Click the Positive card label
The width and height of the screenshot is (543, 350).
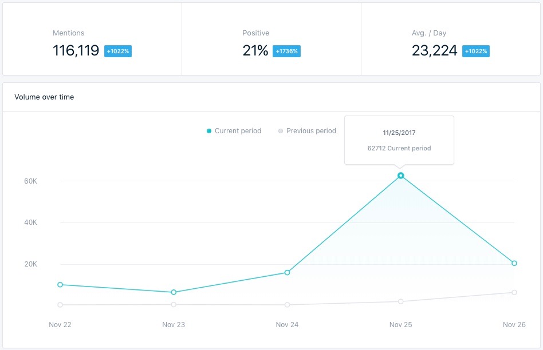click(256, 33)
